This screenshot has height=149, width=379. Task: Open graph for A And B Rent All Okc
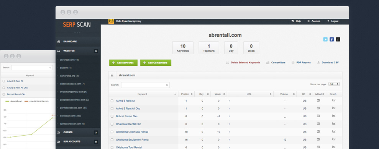[x=334, y=108]
